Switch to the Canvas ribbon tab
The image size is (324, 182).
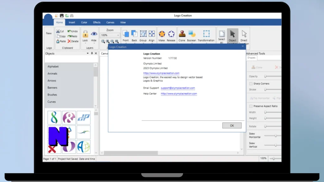click(110, 22)
